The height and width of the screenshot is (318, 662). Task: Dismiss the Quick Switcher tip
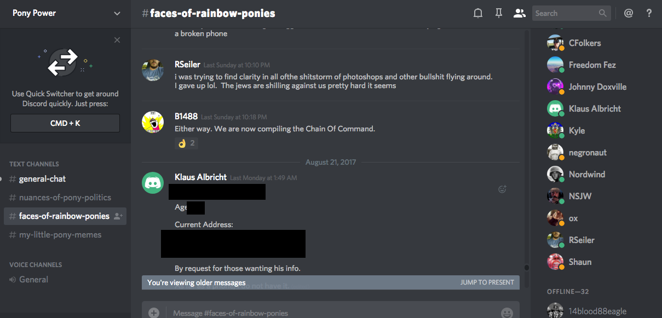[117, 40]
